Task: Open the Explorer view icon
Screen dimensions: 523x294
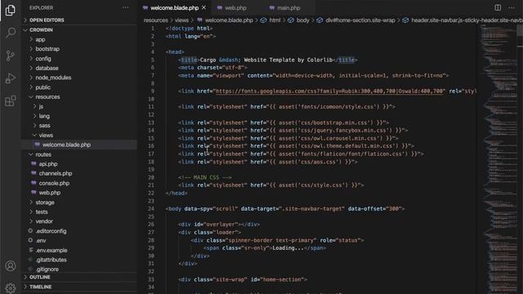Action: [x=11, y=11]
